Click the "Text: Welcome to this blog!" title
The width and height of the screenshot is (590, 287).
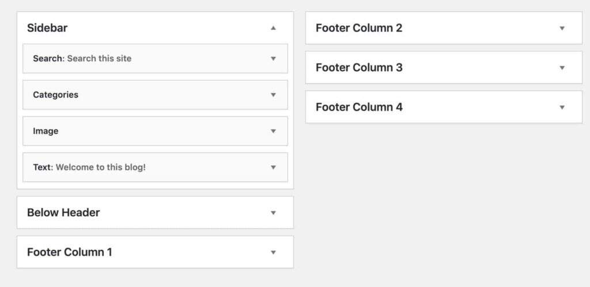[89, 167]
